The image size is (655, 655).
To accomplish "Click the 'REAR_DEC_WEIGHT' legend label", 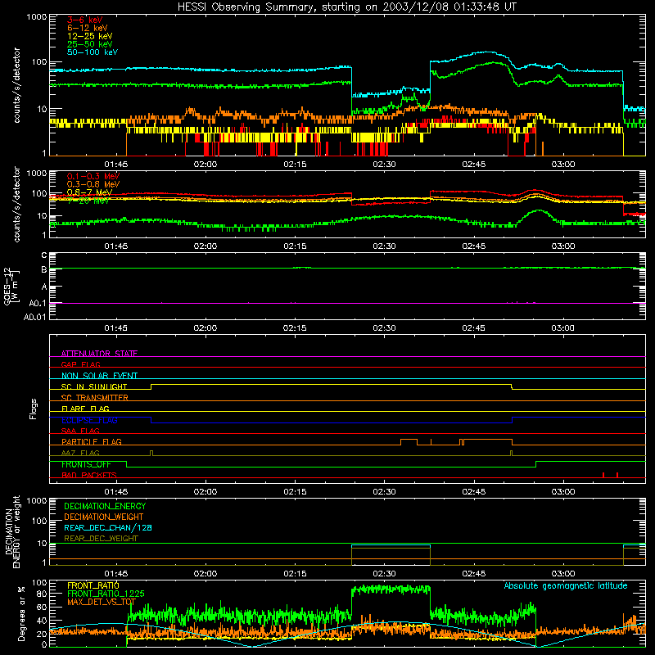I will pyautogui.click(x=101, y=539).
